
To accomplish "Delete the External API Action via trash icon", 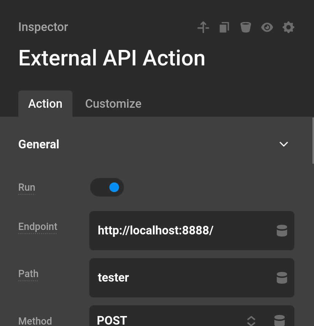I will tap(246, 27).
